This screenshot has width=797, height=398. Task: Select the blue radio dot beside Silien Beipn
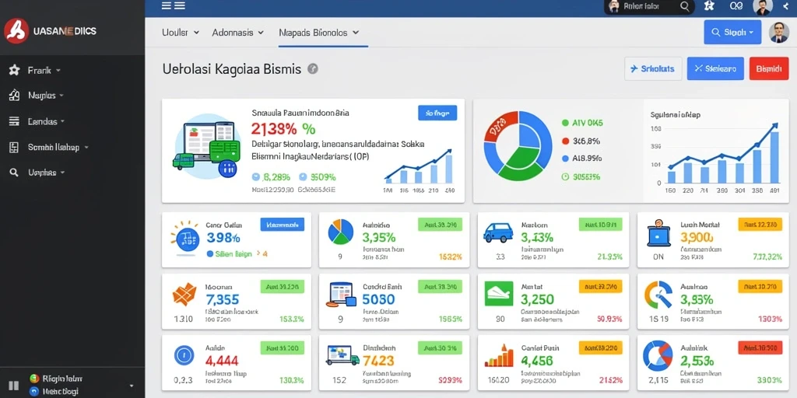[x=210, y=254]
